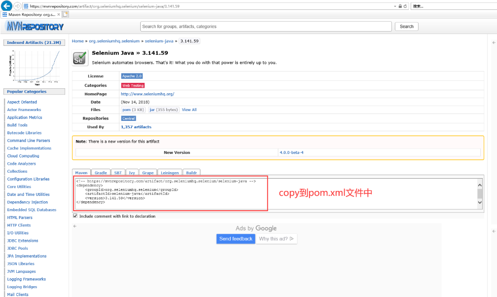Click Indexed Artifacts (21.2M) header
The image size is (497, 297).
click(x=34, y=42)
